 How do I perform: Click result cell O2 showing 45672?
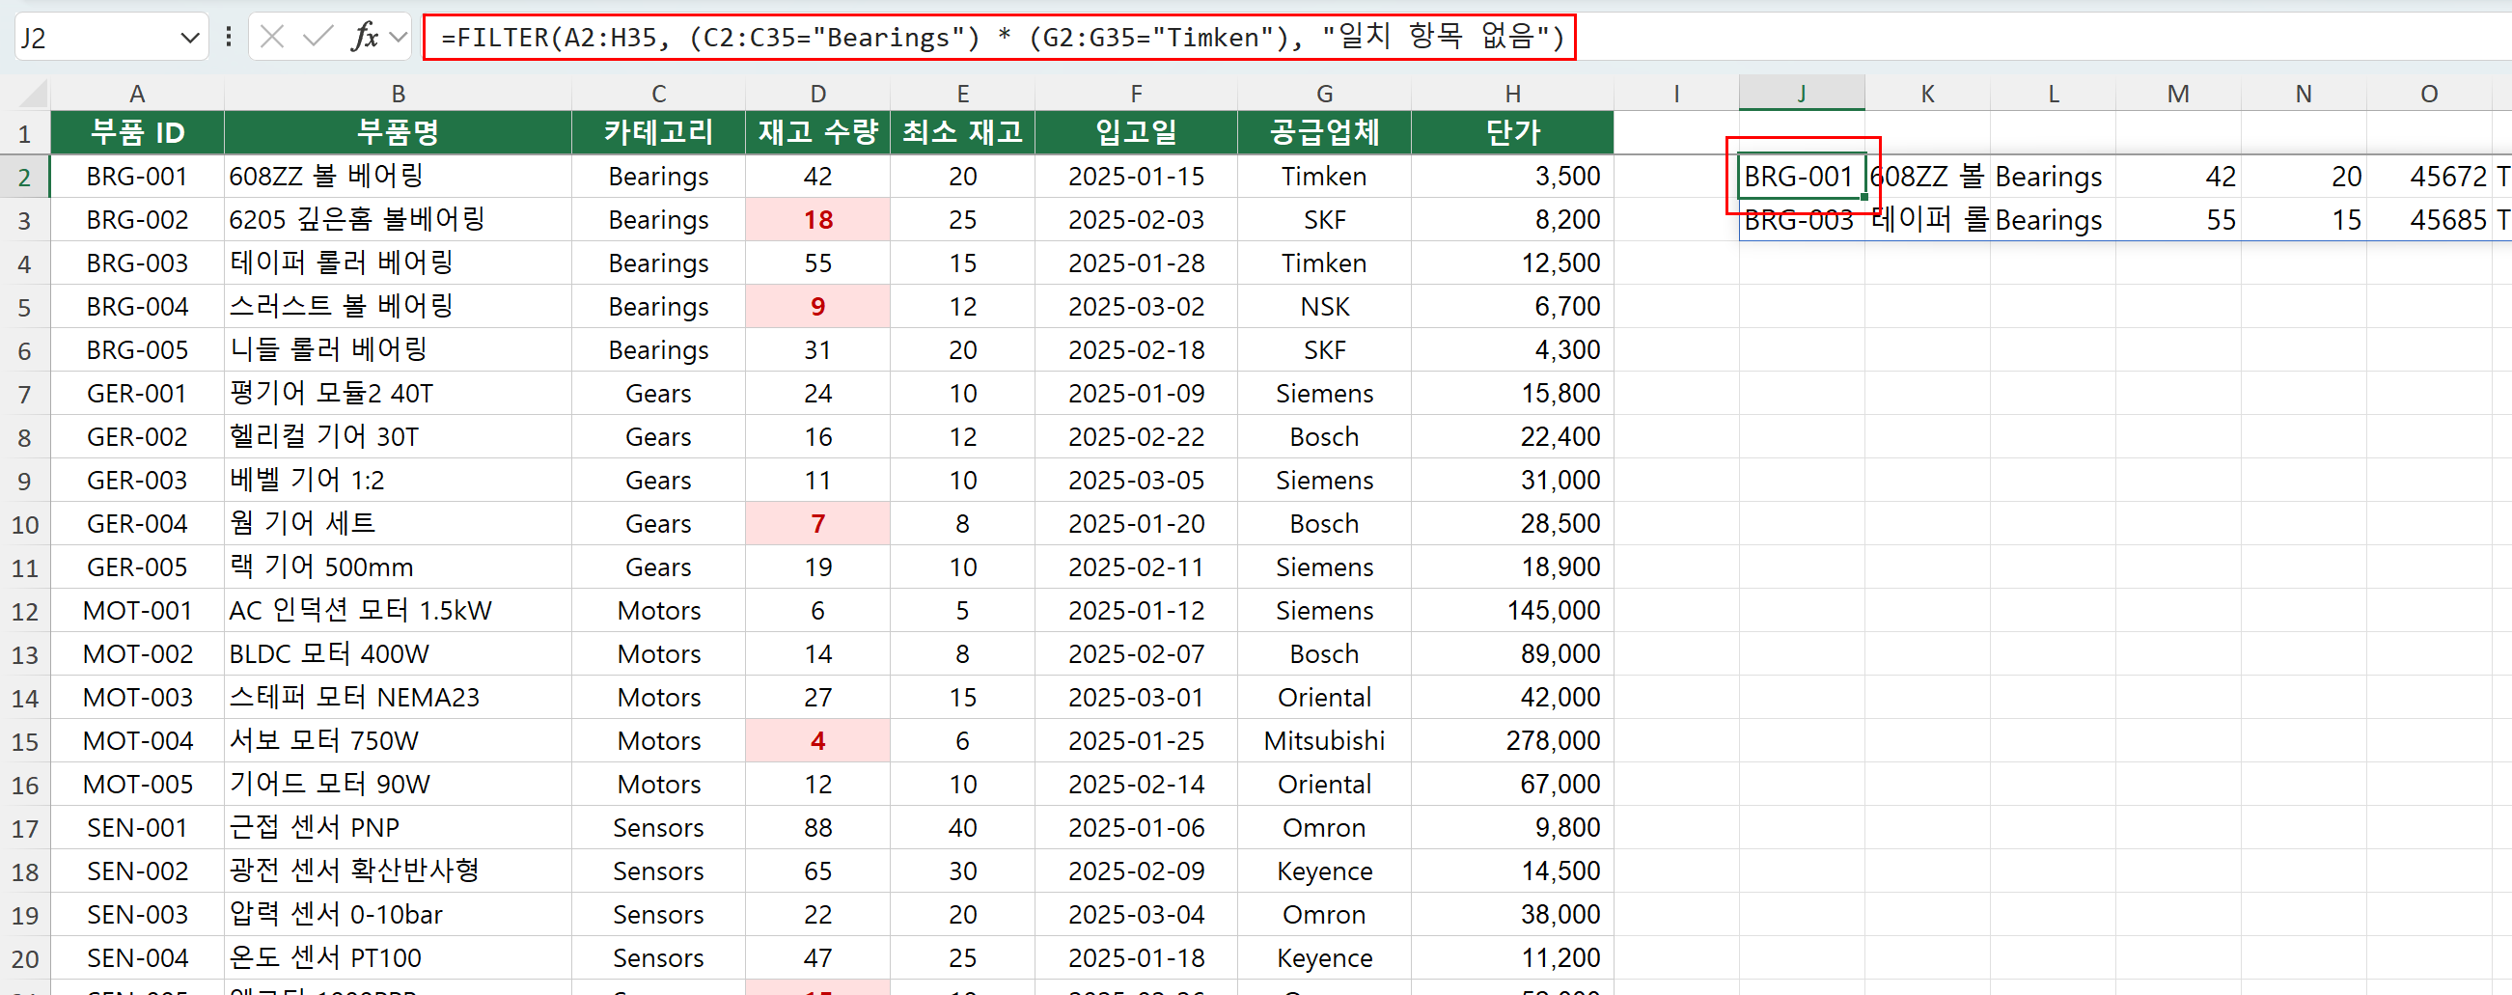(x=2428, y=177)
